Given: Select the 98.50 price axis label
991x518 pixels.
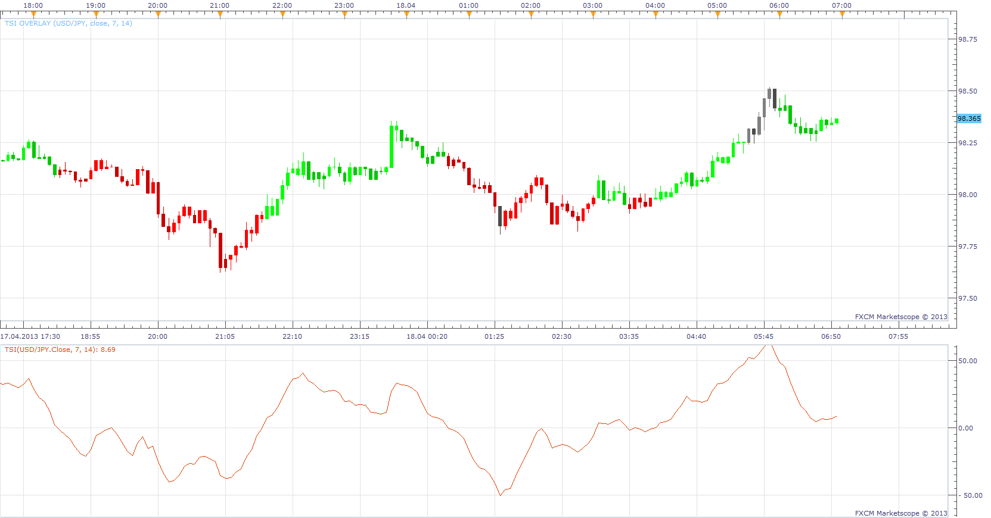Looking at the screenshot, I should click(968, 91).
